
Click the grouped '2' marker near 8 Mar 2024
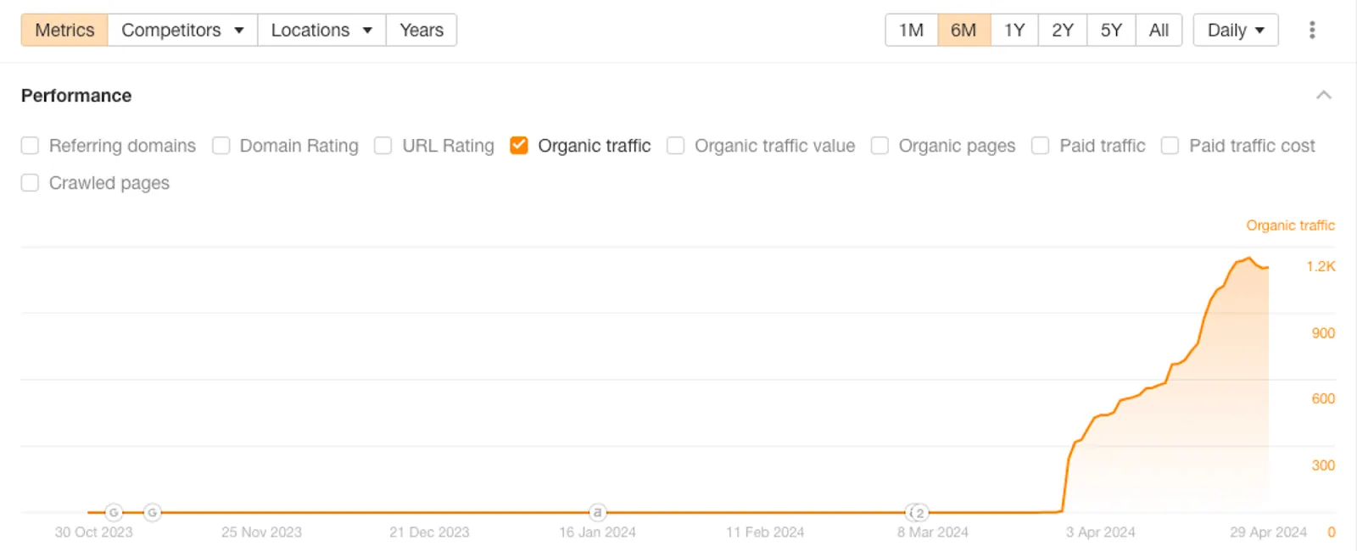coord(918,513)
